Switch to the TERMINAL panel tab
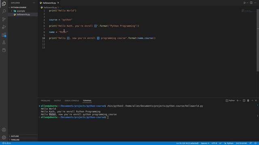Image resolution: width=259 pixels, height=145 pixels. click(87, 101)
